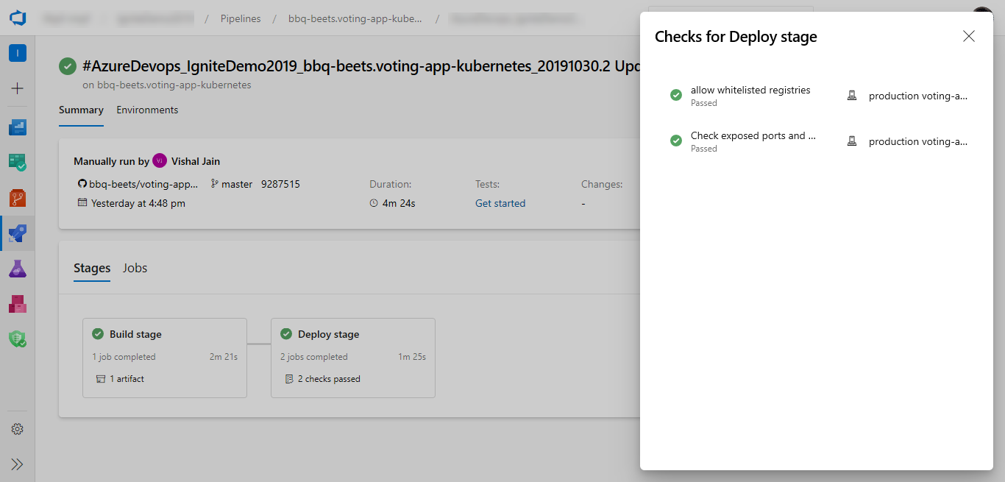The height and width of the screenshot is (482, 1005).
Task: Close the Checks for Deploy stage panel
Action: [x=969, y=37]
